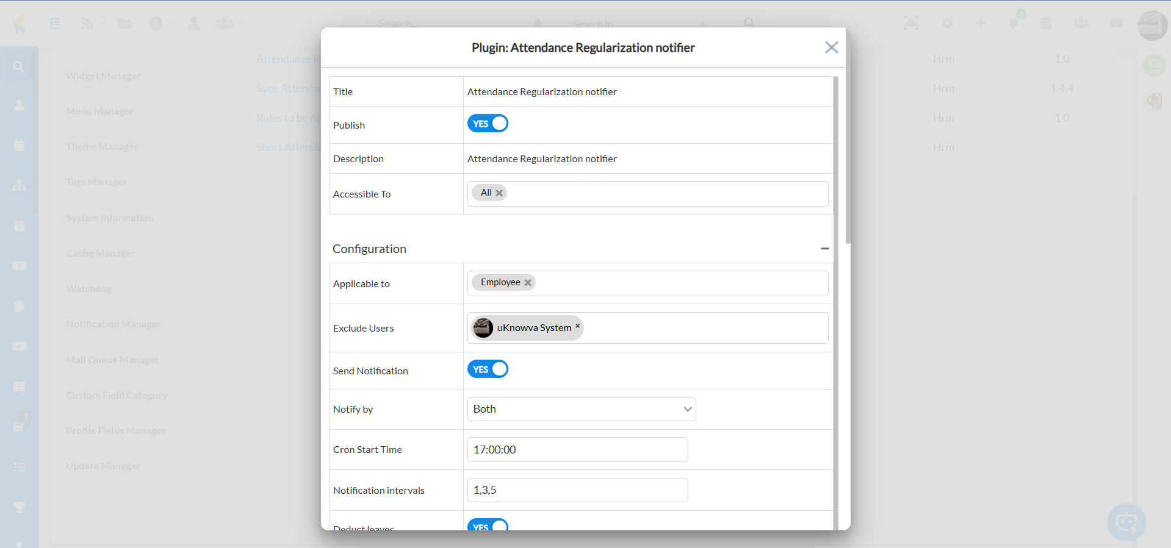Click the notification bell icon
Viewport: 1171px width, 548px height.
(1014, 23)
